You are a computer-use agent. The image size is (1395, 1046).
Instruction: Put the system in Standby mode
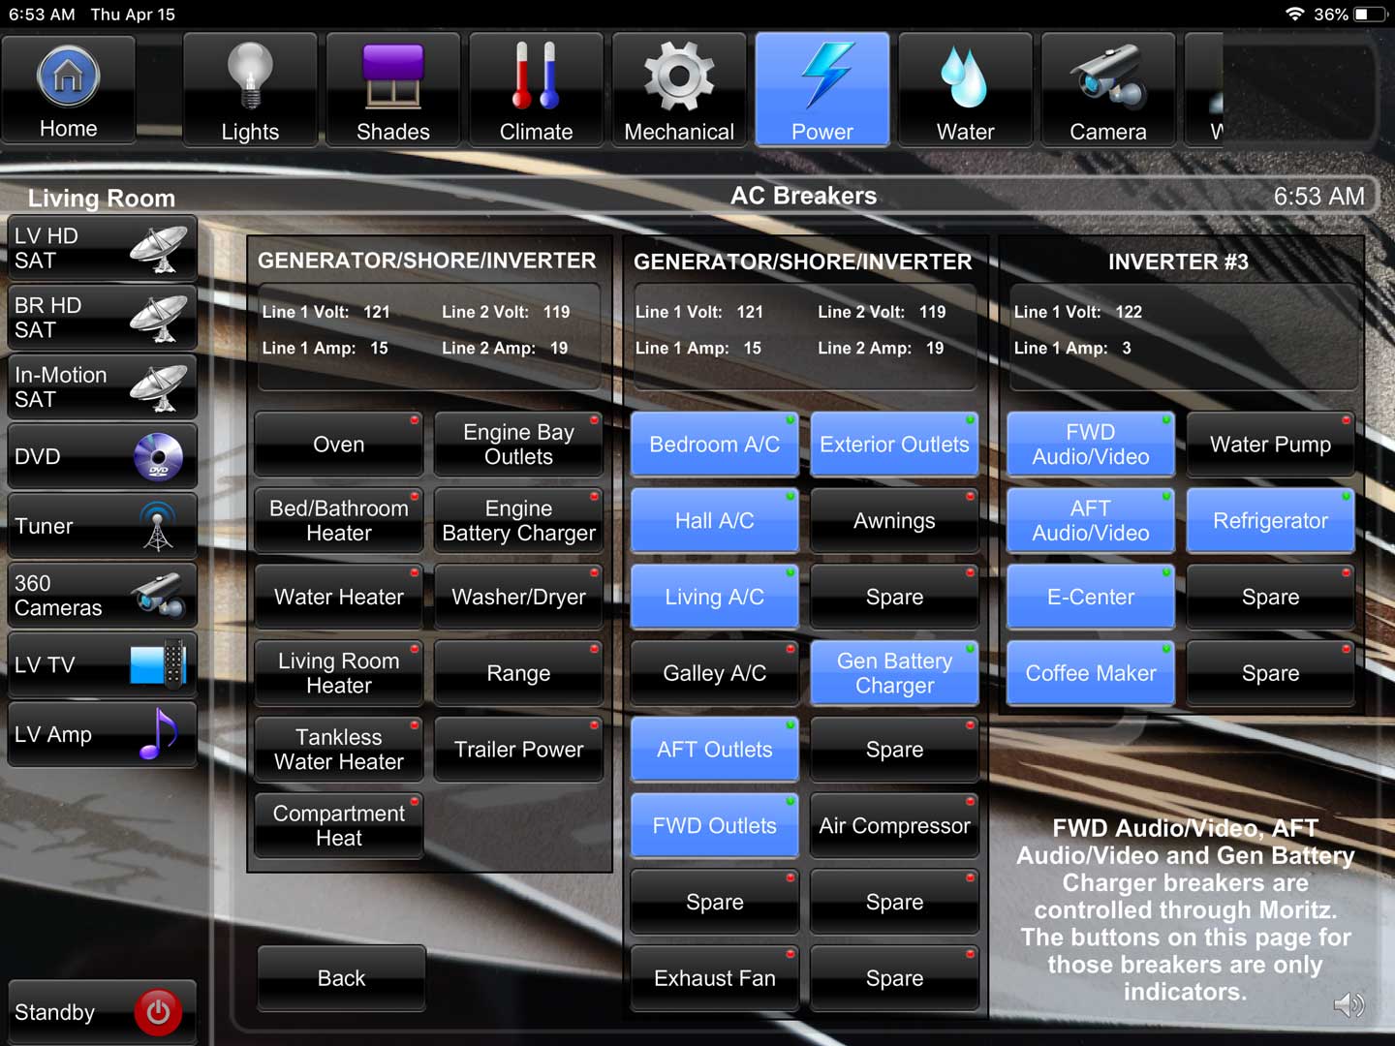(102, 1011)
